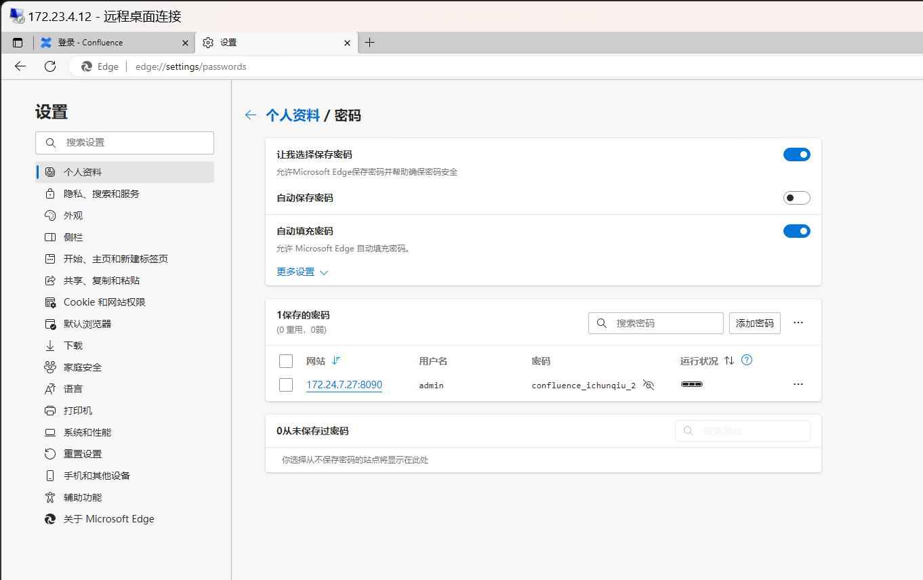Screen dimensions: 923x580
Task: Click the password health bar for admin
Action: point(692,384)
